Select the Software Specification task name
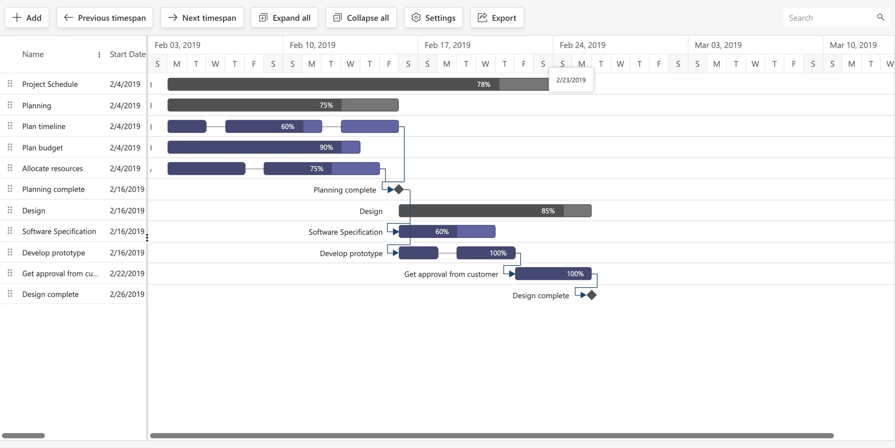The height and width of the screenshot is (448, 895). pos(59,231)
